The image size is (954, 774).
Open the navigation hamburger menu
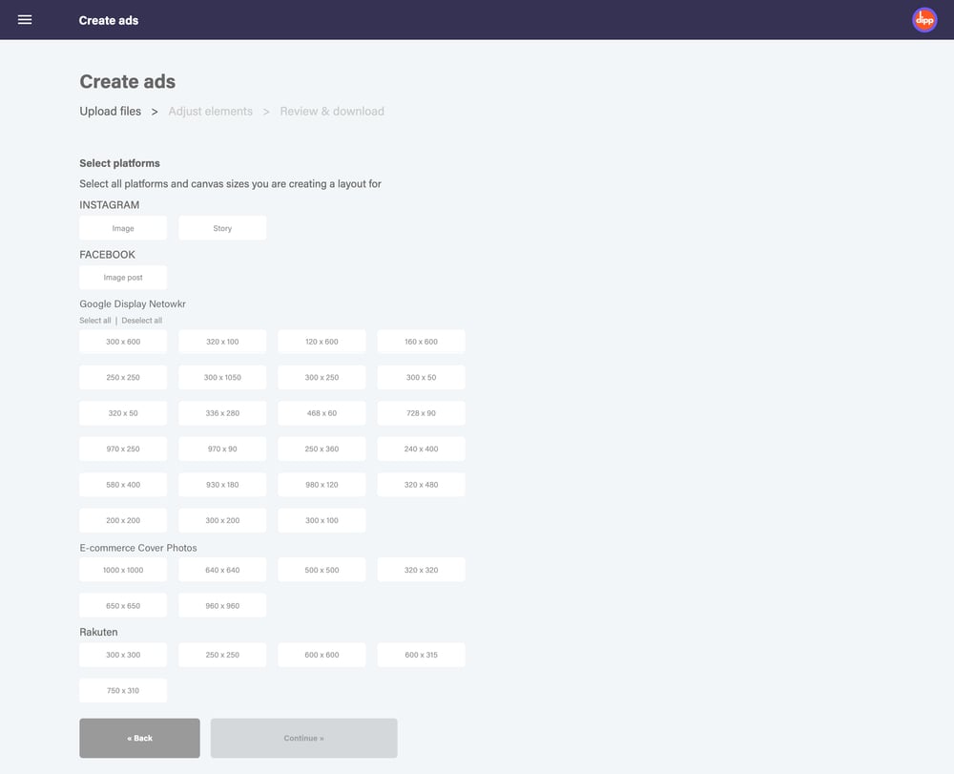26,19
